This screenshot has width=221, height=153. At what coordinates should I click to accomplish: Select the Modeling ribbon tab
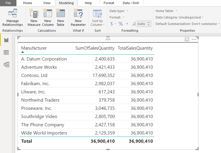tap(66, 3)
